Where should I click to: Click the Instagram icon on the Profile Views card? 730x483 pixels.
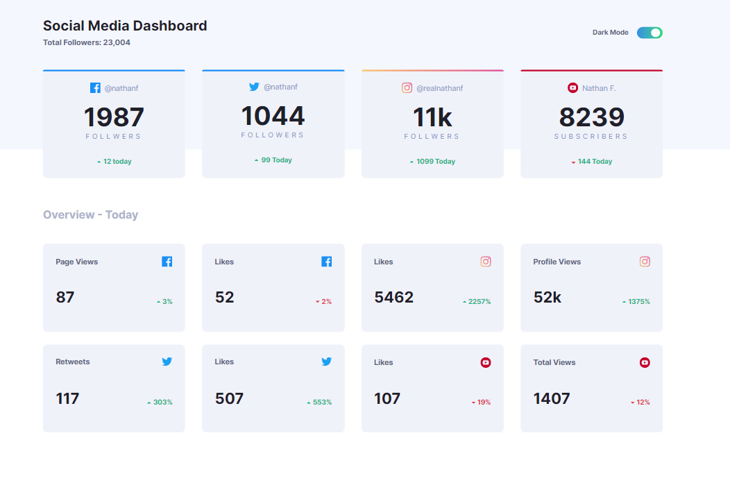coord(645,262)
